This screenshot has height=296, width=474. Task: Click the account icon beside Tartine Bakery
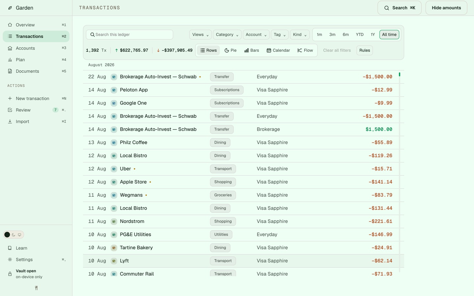click(x=114, y=248)
